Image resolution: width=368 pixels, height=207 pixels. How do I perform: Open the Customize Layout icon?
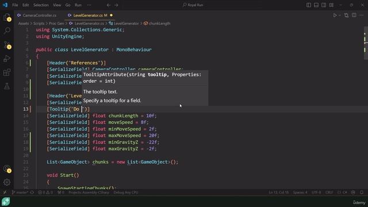331,5
